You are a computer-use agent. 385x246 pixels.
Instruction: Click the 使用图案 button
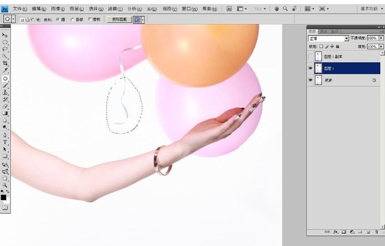[120, 20]
